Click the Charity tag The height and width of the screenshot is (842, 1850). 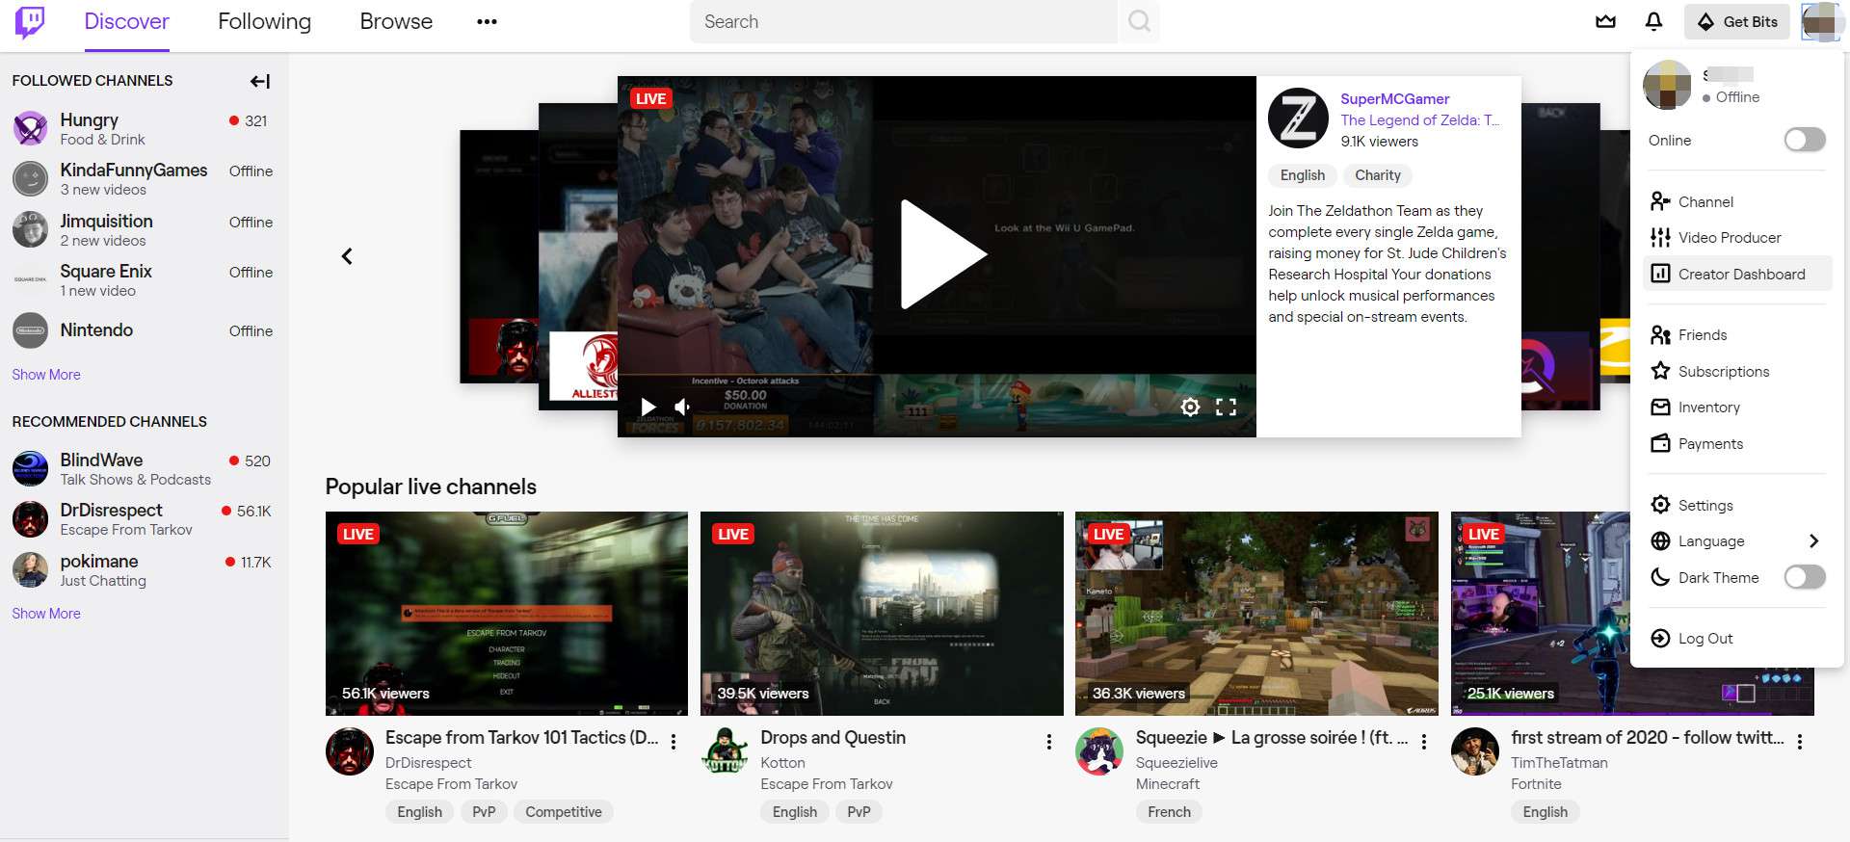(x=1378, y=175)
